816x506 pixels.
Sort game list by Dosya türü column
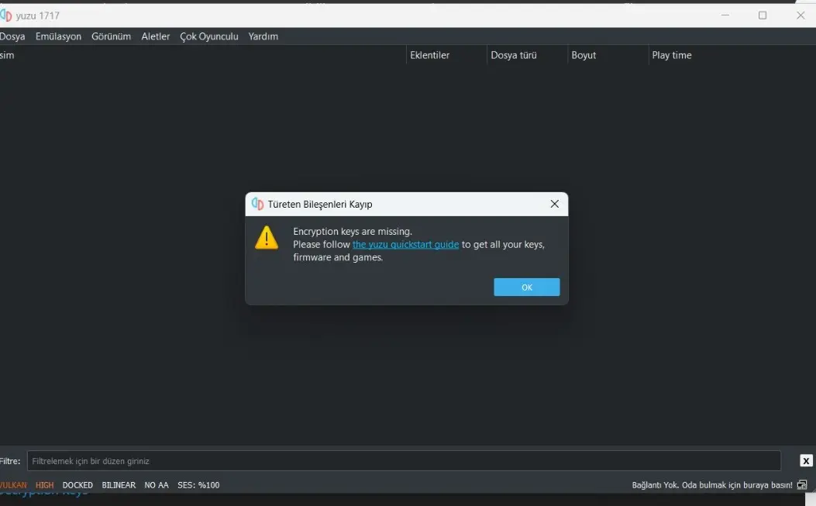pyautogui.click(x=527, y=55)
